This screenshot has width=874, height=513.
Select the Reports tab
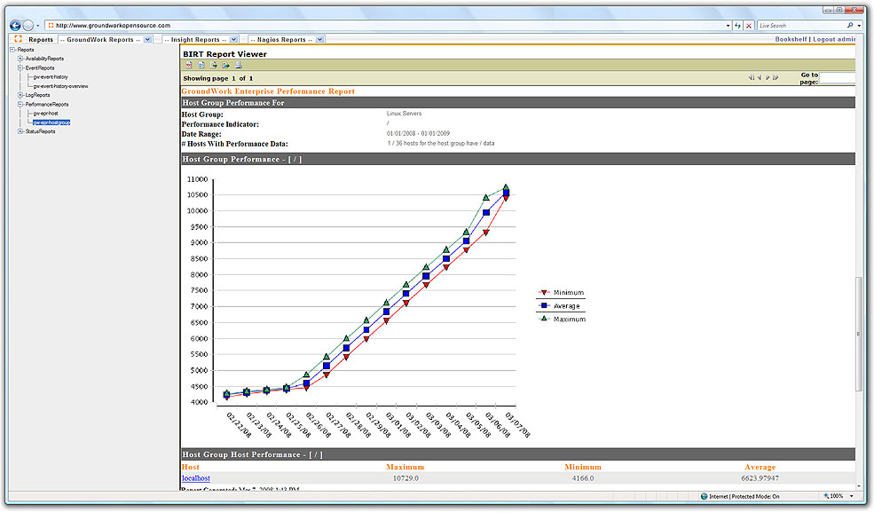(41, 40)
